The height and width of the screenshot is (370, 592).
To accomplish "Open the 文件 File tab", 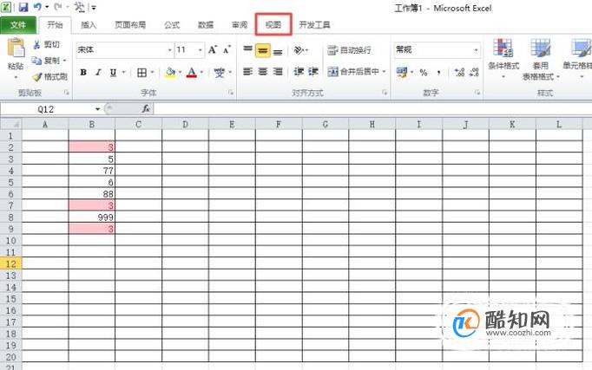I will 18,25.
